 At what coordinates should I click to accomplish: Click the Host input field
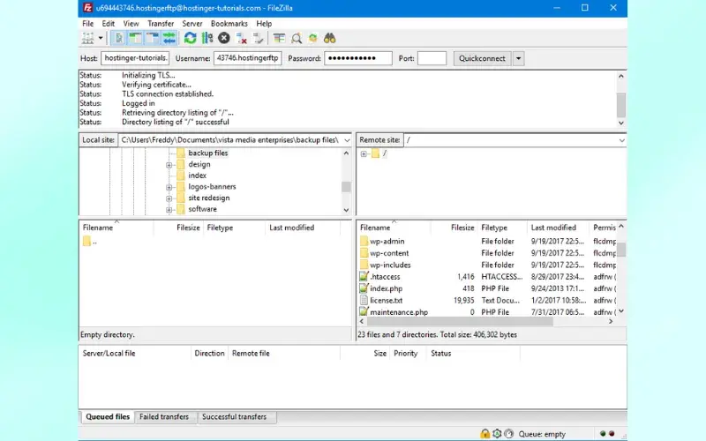click(x=135, y=58)
